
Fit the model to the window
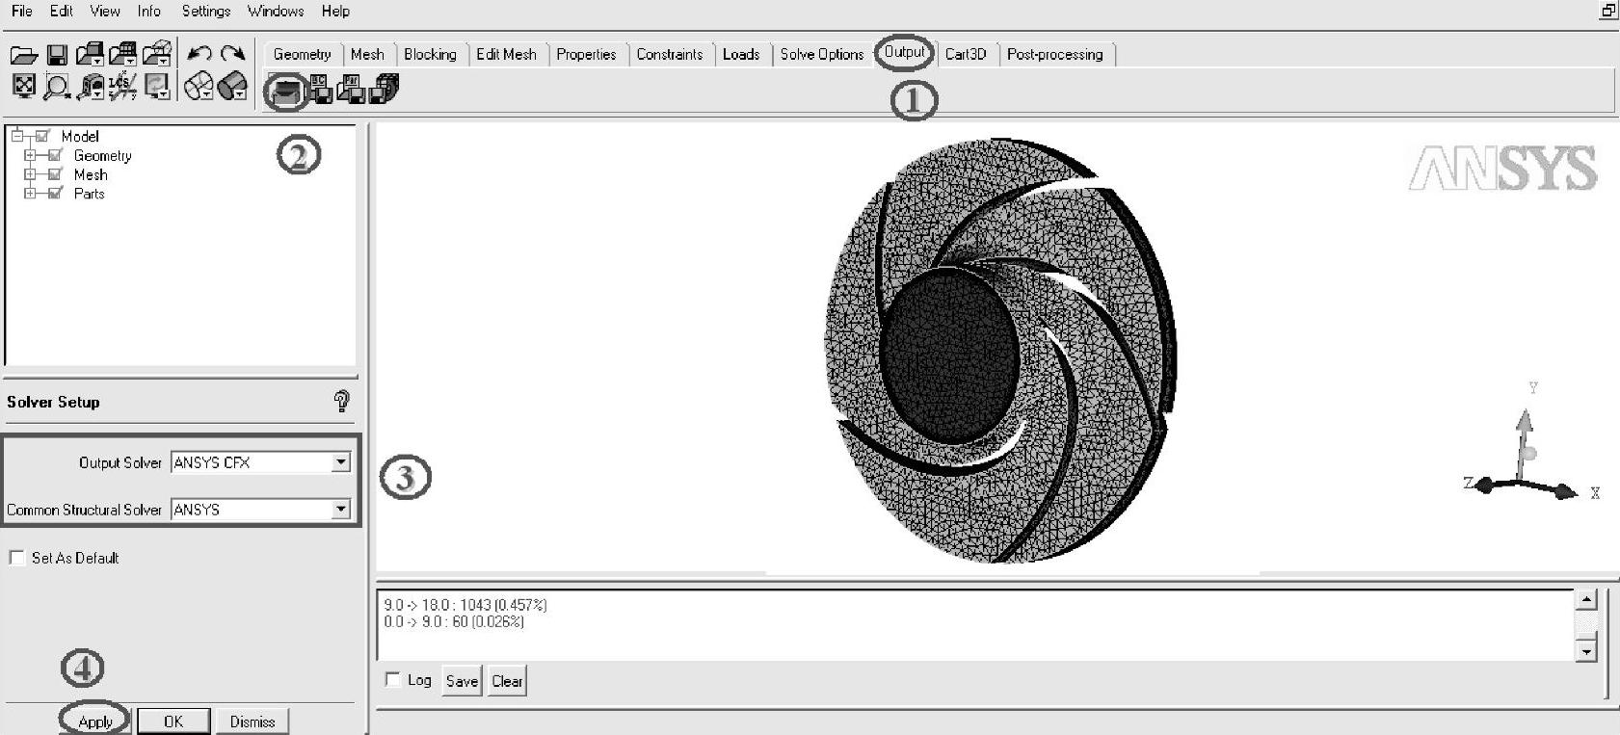tap(23, 87)
